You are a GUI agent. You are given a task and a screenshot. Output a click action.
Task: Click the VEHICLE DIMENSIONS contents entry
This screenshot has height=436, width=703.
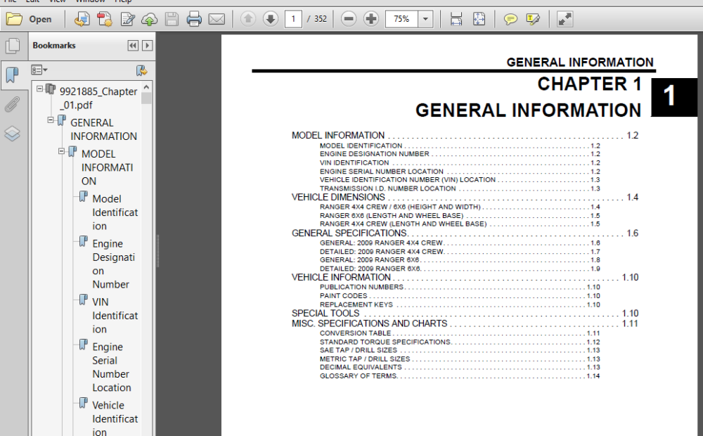(x=339, y=198)
